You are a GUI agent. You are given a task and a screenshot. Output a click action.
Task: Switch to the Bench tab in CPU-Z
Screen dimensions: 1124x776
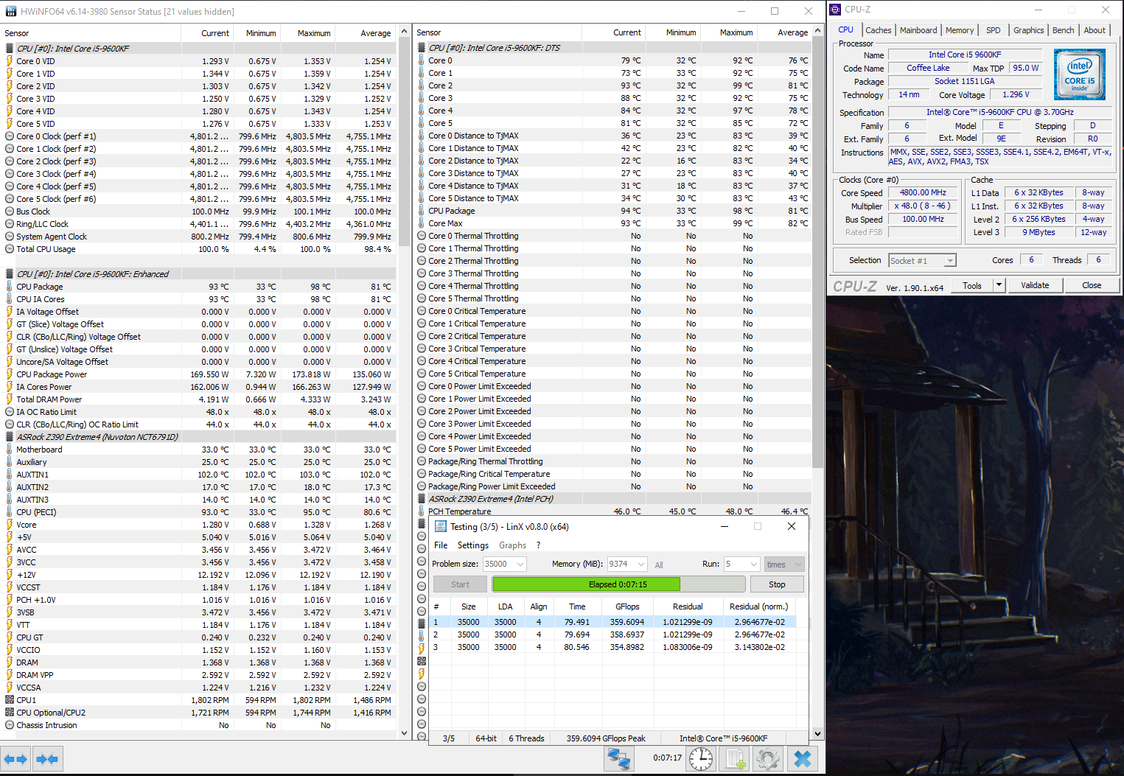pyautogui.click(x=1063, y=30)
